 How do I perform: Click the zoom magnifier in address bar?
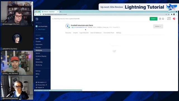click(166, 14)
